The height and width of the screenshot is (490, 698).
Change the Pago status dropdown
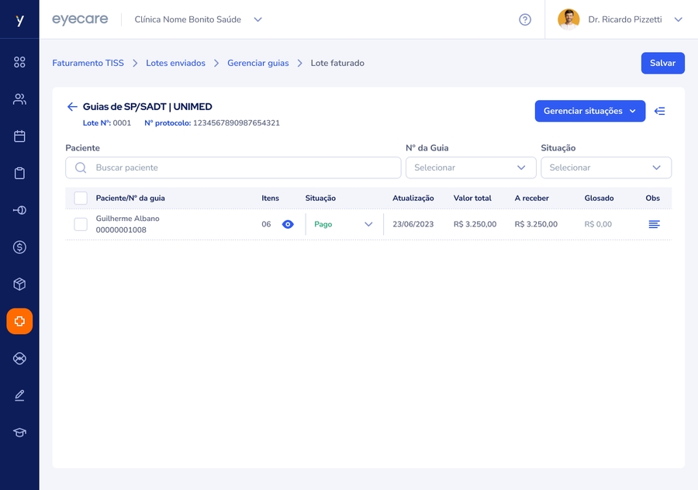pos(344,224)
